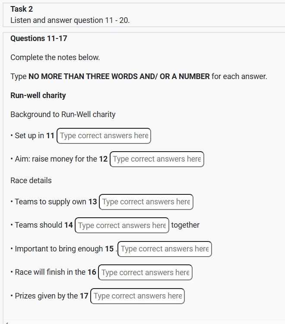Focus the question 12 answer box
Viewport: 285px width, 324px height.
point(157,159)
